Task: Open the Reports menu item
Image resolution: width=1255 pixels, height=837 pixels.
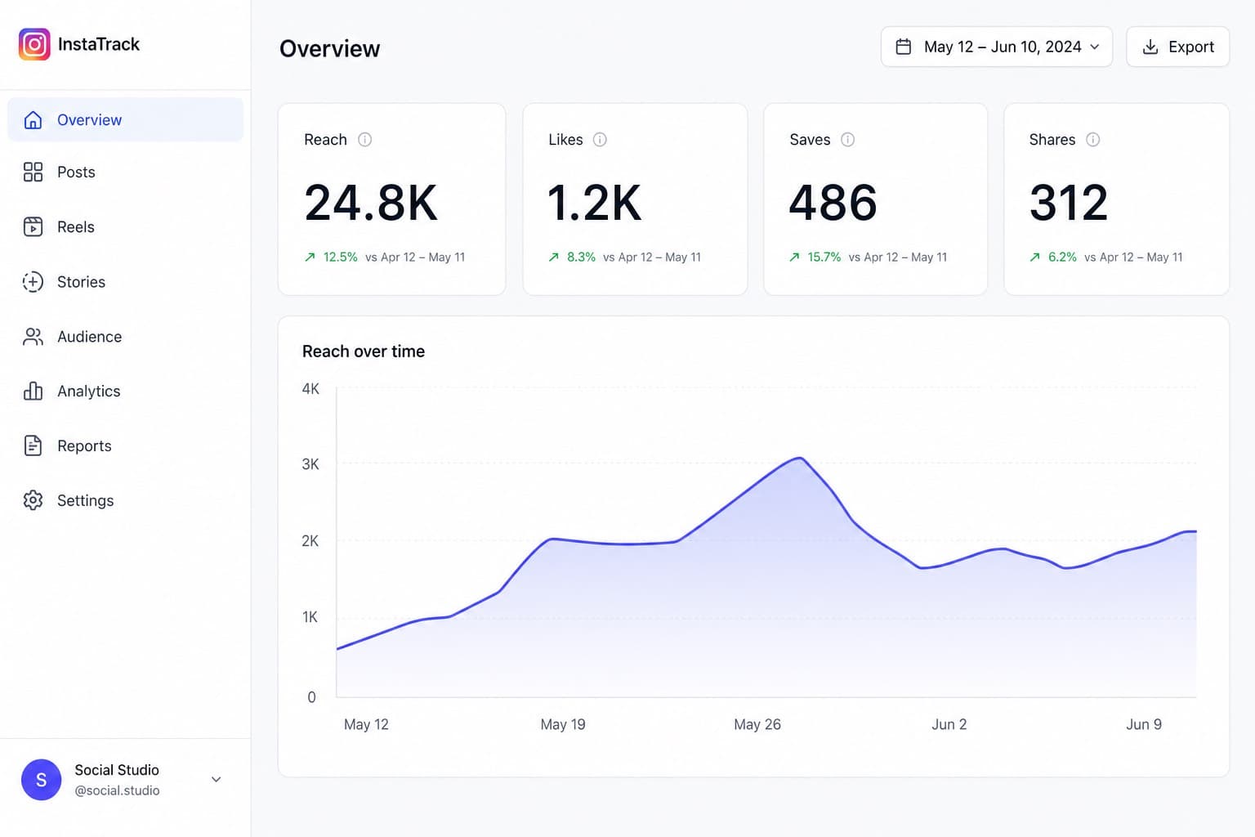Action: (x=125, y=445)
